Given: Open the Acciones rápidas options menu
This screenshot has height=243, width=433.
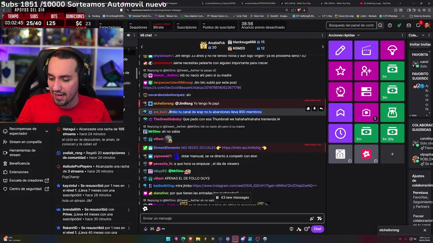Looking at the screenshot, I should [402, 35].
